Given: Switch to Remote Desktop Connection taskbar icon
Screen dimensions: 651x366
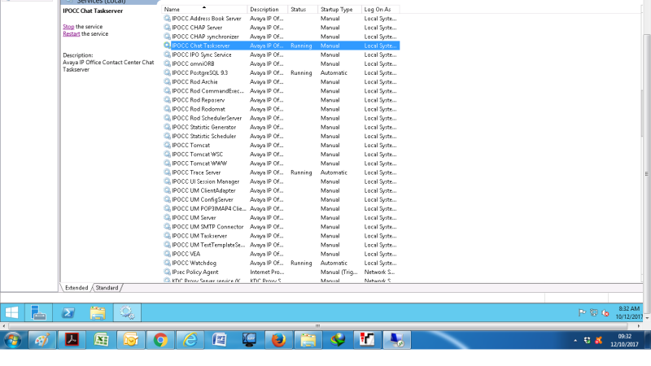Looking at the screenshot, I should pos(396,340).
